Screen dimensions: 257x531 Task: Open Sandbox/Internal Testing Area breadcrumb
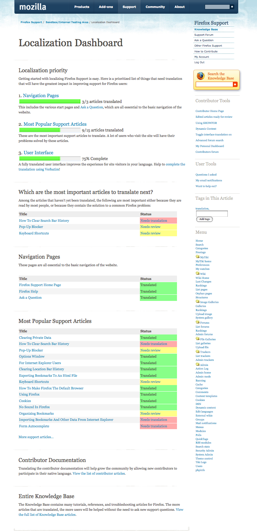pos(67,22)
